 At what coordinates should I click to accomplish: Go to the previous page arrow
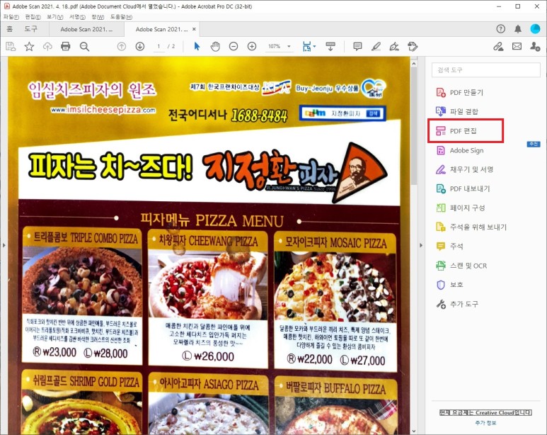coord(122,46)
